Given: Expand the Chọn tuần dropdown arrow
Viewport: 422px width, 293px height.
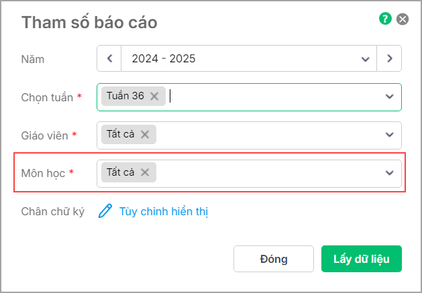Looking at the screenshot, I should pyautogui.click(x=390, y=97).
